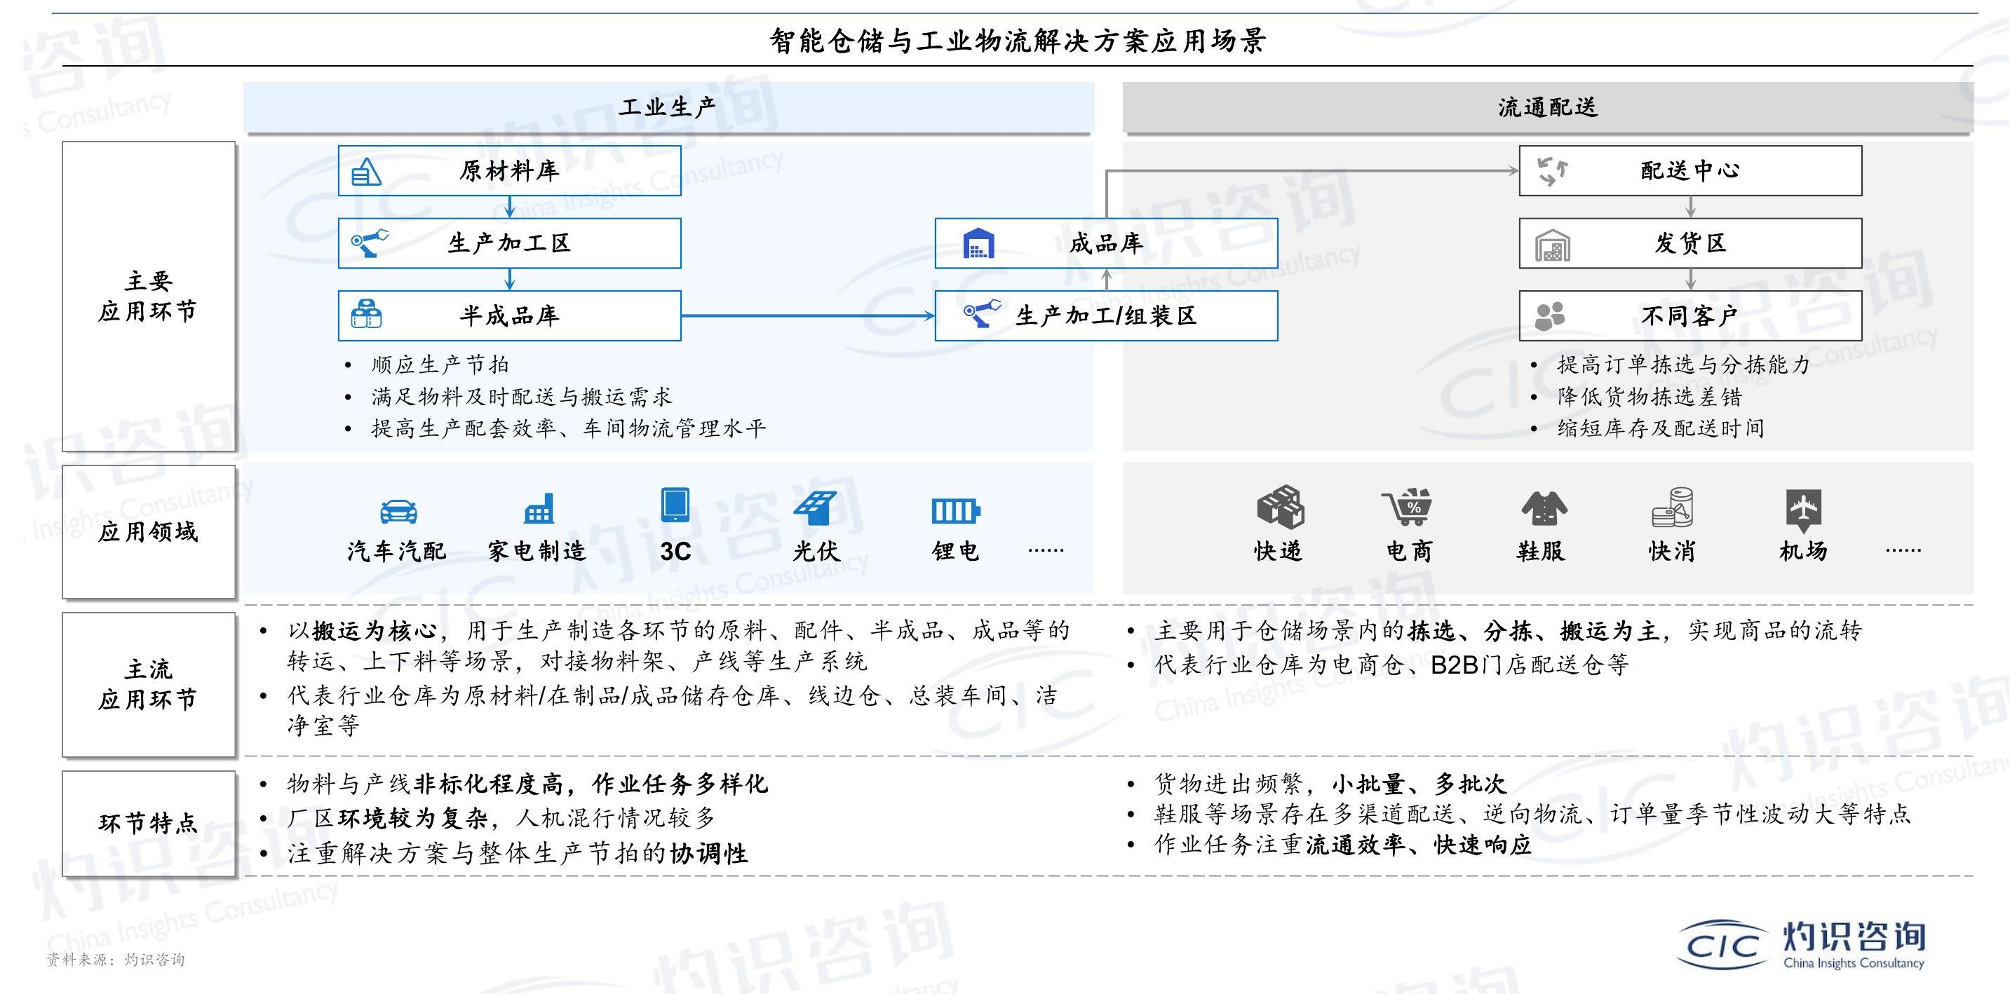
Task: Click the source note 资料来源：灼识咨询
Action: pyautogui.click(x=116, y=960)
